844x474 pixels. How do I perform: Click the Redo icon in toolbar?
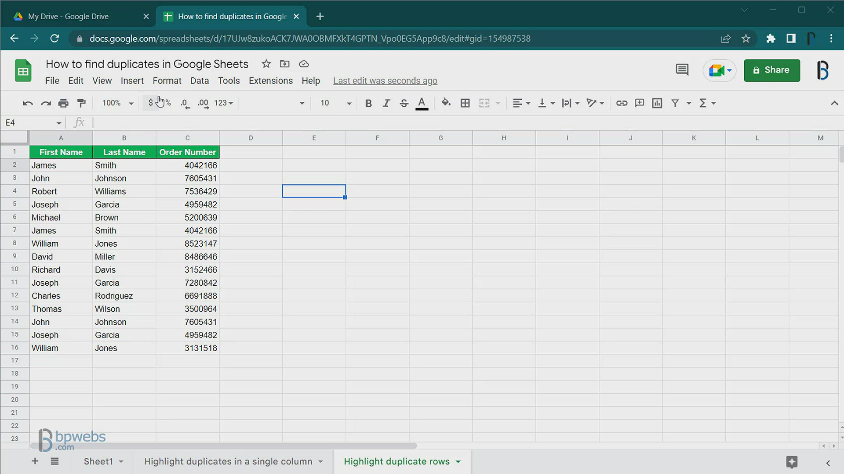[x=46, y=103]
